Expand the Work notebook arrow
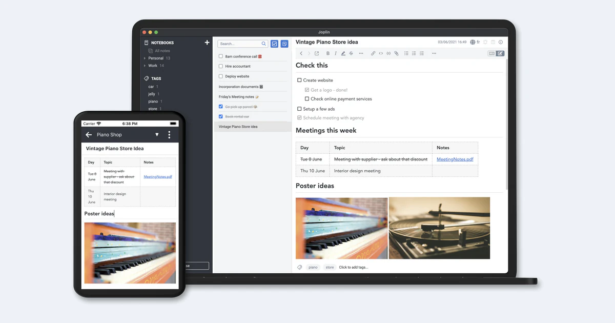This screenshot has height=323, width=615. coord(145,66)
